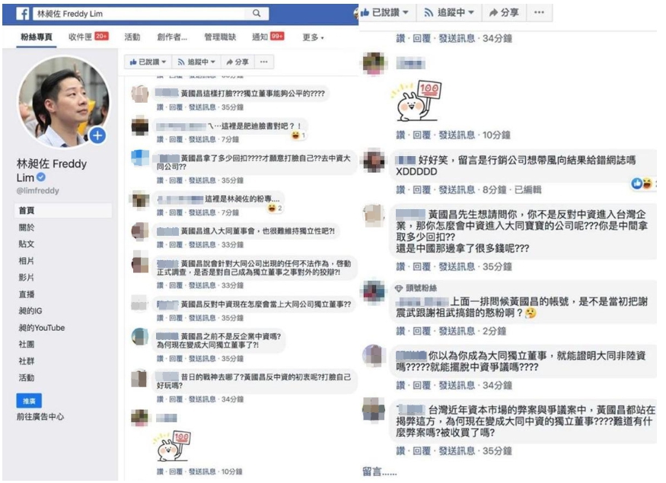Viewport: 666px width, 483px height.
Task: Open the three-dots menu in right panel
Action: [x=539, y=12]
